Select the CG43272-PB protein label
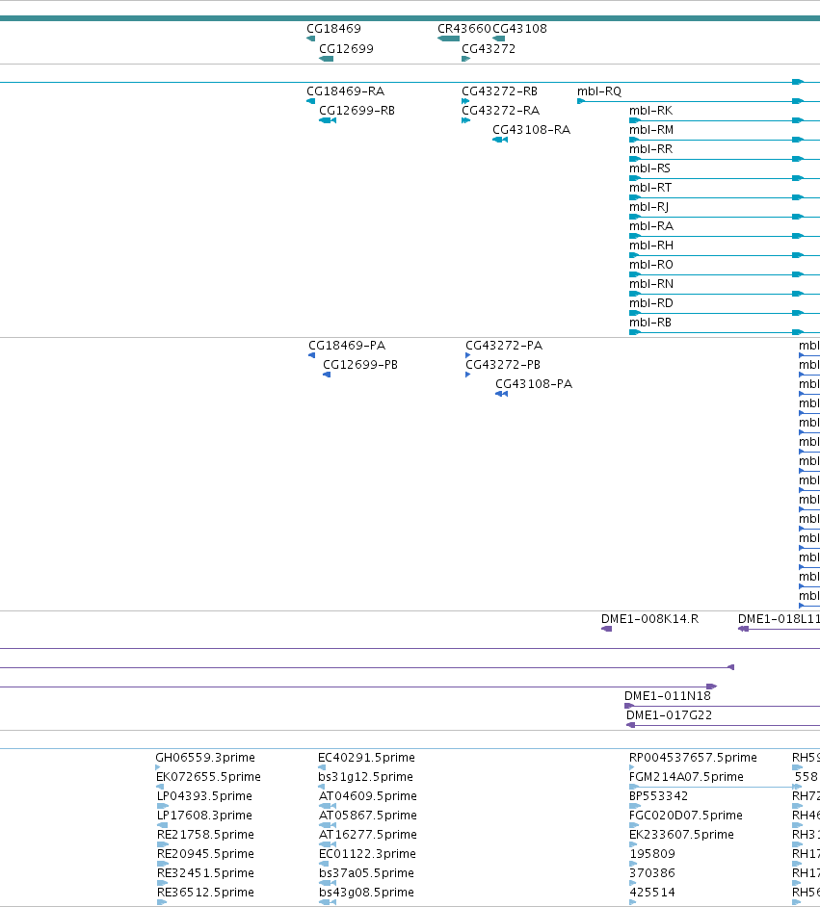This screenshot has height=907, width=820. pos(503,364)
